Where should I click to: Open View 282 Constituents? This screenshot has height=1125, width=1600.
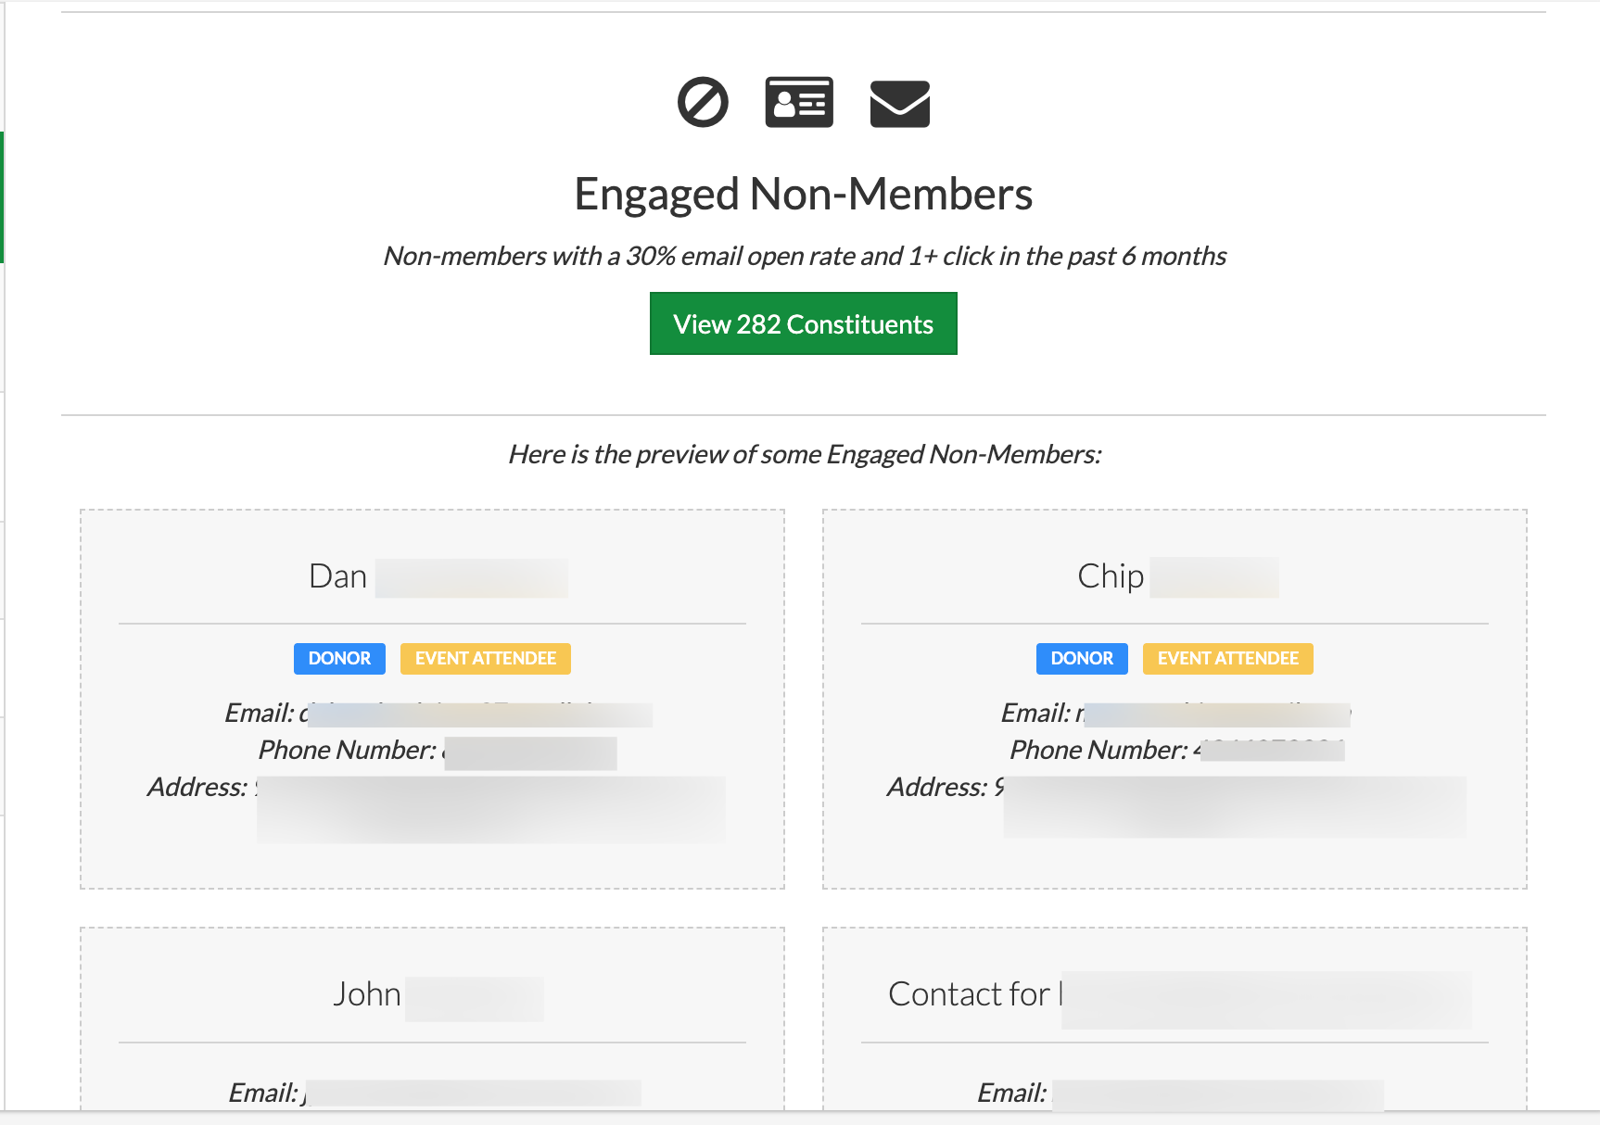click(x=803, y=323)
